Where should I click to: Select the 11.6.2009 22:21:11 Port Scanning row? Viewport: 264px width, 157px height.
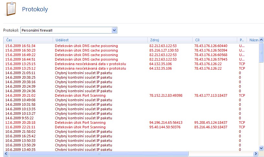(x=131, y=127)
